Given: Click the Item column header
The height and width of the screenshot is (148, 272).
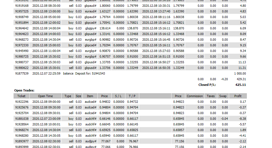Looking at the screenshot, I should (90, 96).
